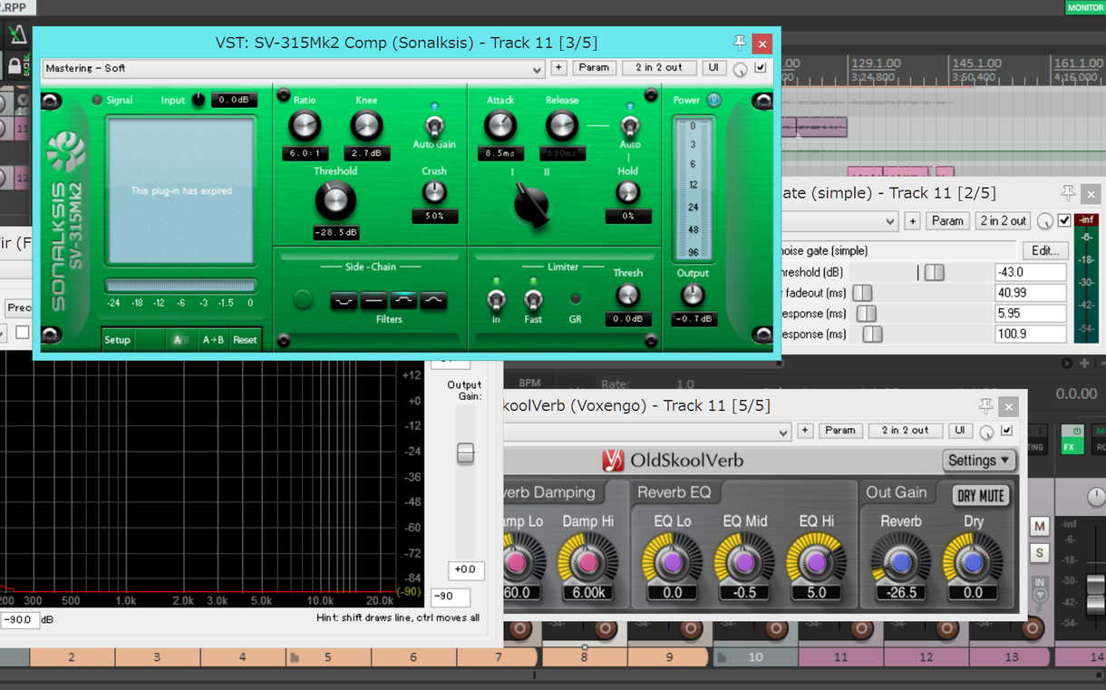Viewport: 1106px width, 690px height.
Task: Click the EQ Mid knob in OldSkoolVerb
Action: click(x=744, y=563)
